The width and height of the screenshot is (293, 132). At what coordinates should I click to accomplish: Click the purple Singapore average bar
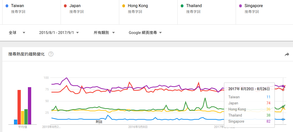[29, 106]
